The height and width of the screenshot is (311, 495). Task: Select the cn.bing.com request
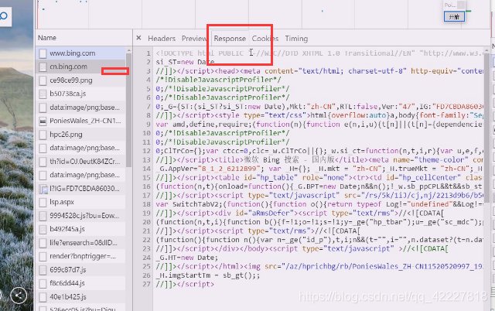click(80, 67)
